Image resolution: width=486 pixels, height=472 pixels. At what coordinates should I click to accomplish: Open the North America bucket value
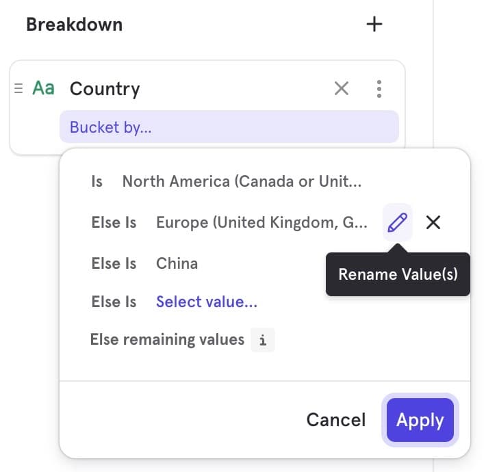pos(242,181)
